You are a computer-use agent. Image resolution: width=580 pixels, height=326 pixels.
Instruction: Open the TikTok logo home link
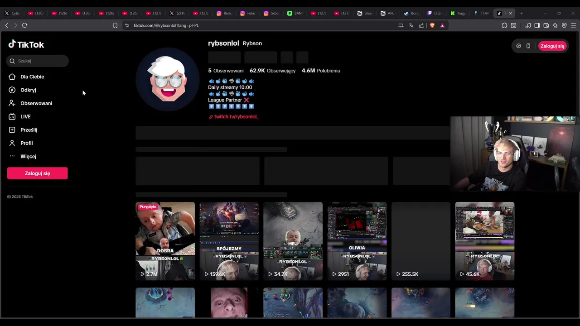click(x=26, y=44)
